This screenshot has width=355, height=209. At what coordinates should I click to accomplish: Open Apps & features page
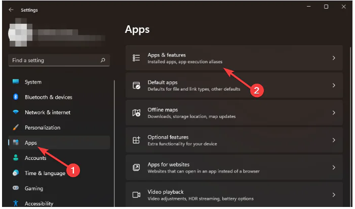[x=234, y=58]
